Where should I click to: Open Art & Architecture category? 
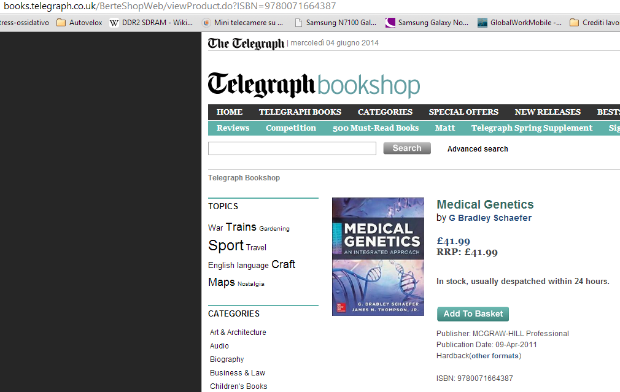coord(238,332)
